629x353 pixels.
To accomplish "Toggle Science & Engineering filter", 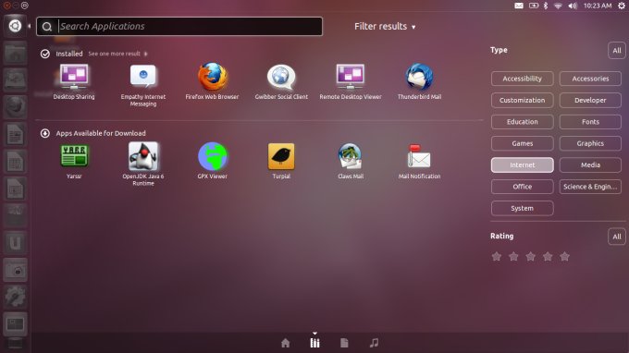I will click(x=590, y=187).
